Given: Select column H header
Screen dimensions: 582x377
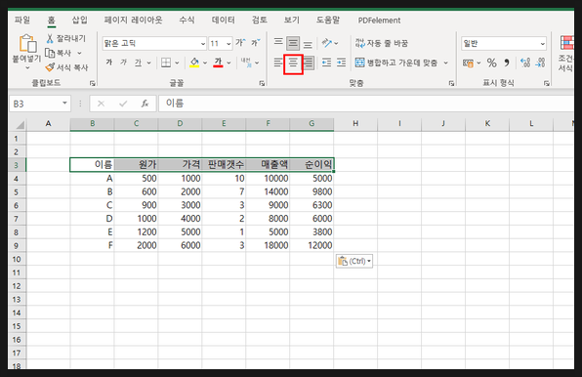Looking at the screenshot, I should tap(355, 124).
